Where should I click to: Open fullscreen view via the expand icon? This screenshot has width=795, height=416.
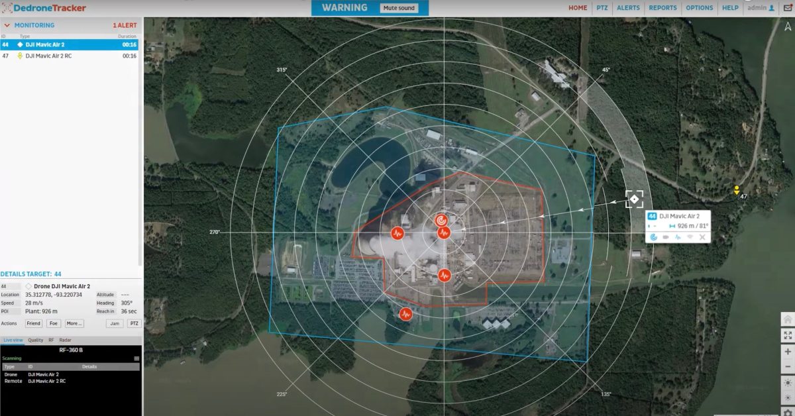788,334
